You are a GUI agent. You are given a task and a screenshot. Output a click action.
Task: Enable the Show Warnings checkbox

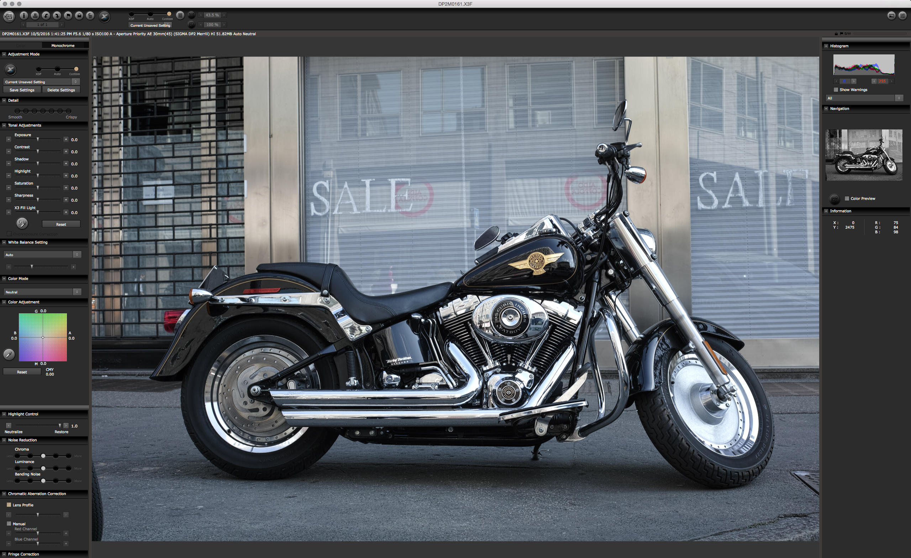coord(836,89)
